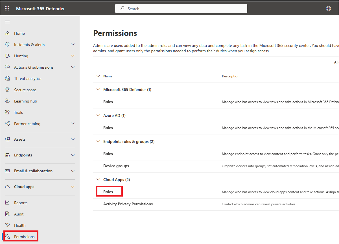Open Secure score using its trophy icon

(8, 90)
